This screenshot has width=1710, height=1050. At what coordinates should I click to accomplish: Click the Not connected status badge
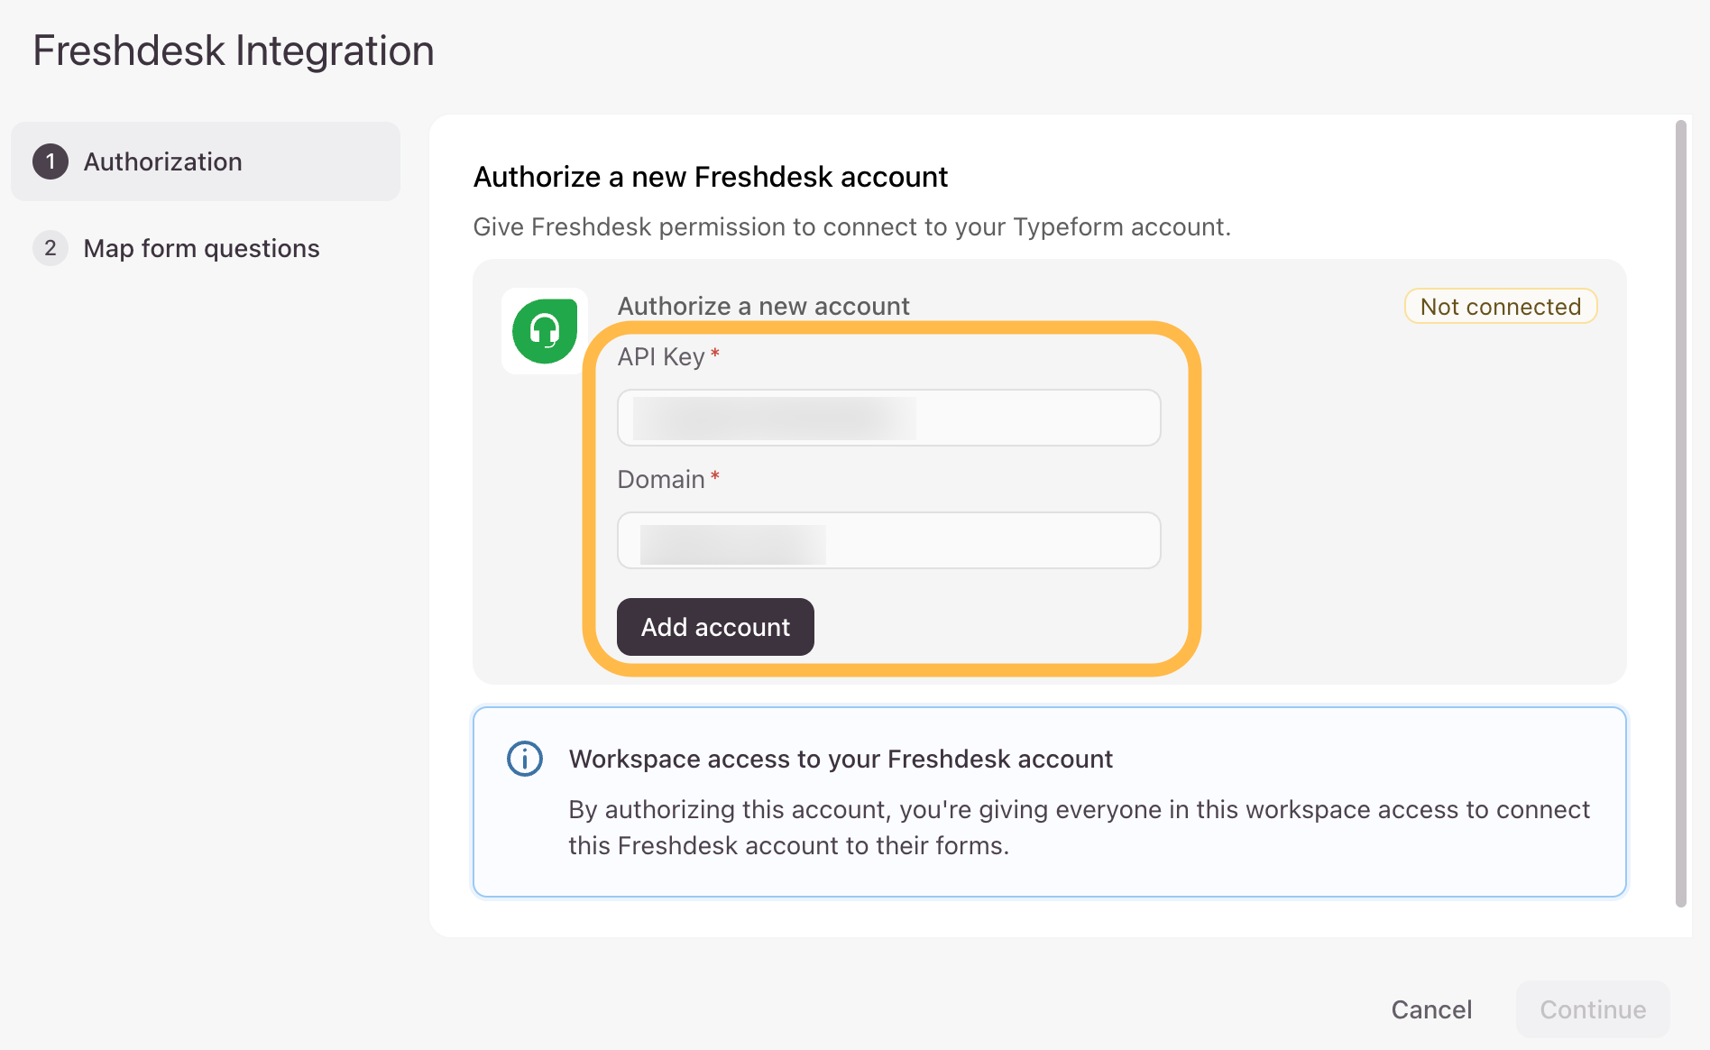pos(1500,307)
